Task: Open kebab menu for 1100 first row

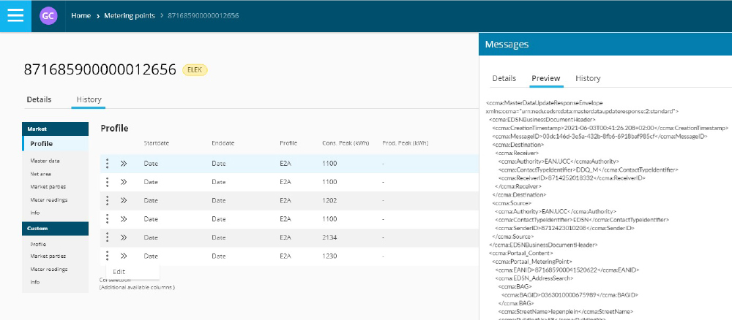Action: pos(108,164)
